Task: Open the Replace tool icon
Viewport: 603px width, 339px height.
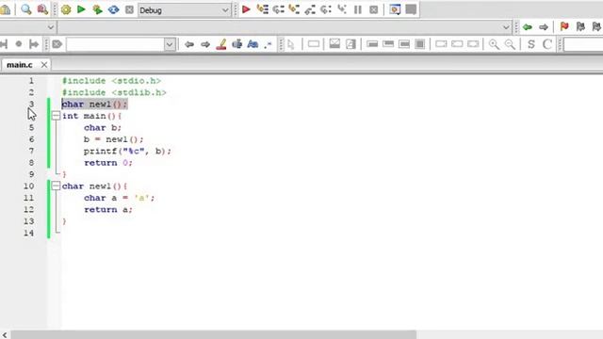Action: coord(42,9)
